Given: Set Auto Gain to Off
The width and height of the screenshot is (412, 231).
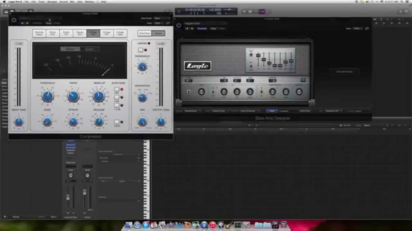Looking at the screenshot, I should (117, 89).
